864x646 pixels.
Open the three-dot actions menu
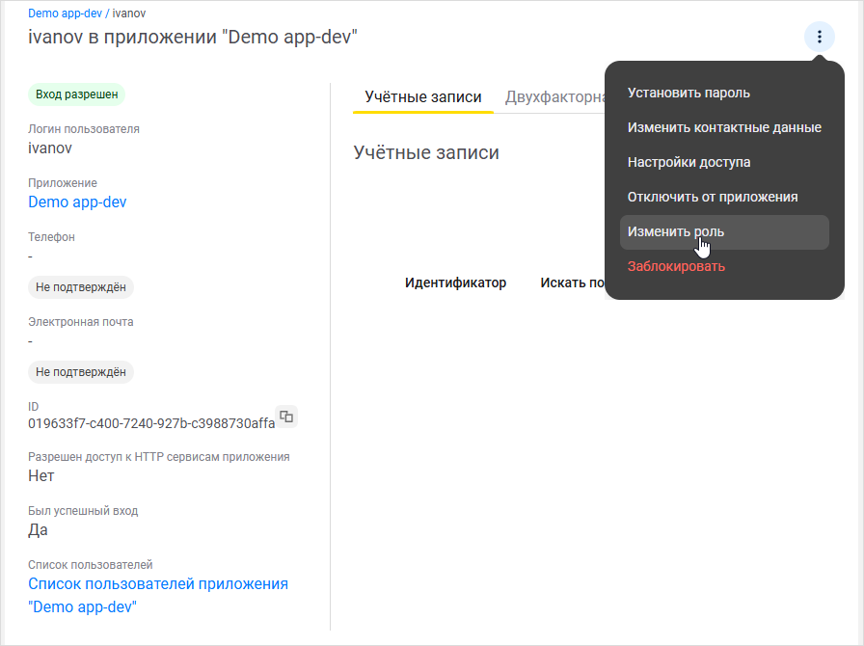coord(819,37)
